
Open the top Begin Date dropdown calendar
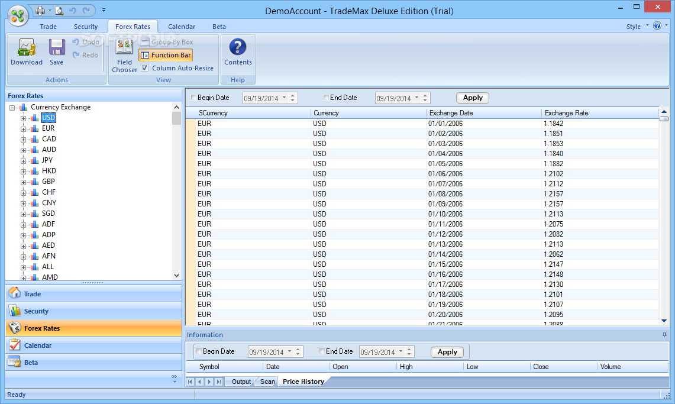point(284,98)
